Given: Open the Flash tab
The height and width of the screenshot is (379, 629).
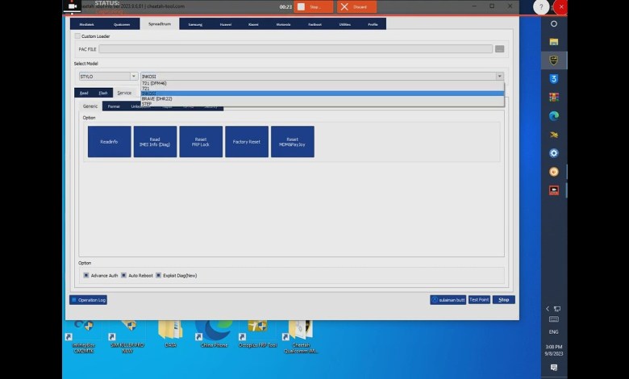Looking at the screenshot, I should click(102, 93).
